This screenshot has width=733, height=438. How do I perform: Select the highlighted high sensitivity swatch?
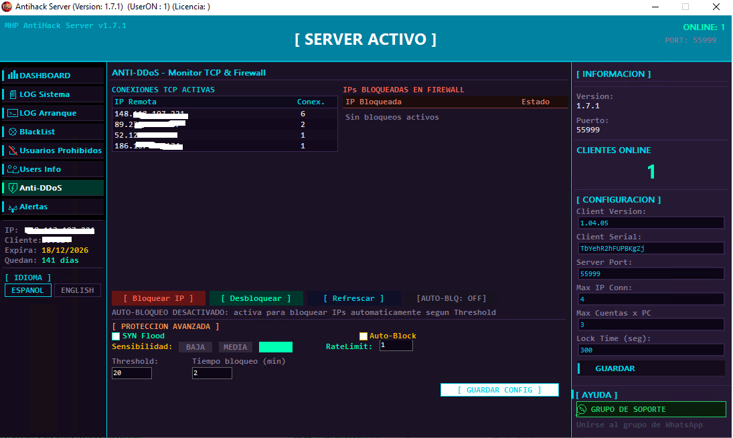276,347
